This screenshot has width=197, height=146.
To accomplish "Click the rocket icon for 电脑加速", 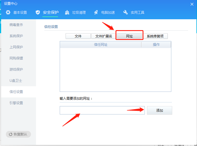I will point(96,12).
